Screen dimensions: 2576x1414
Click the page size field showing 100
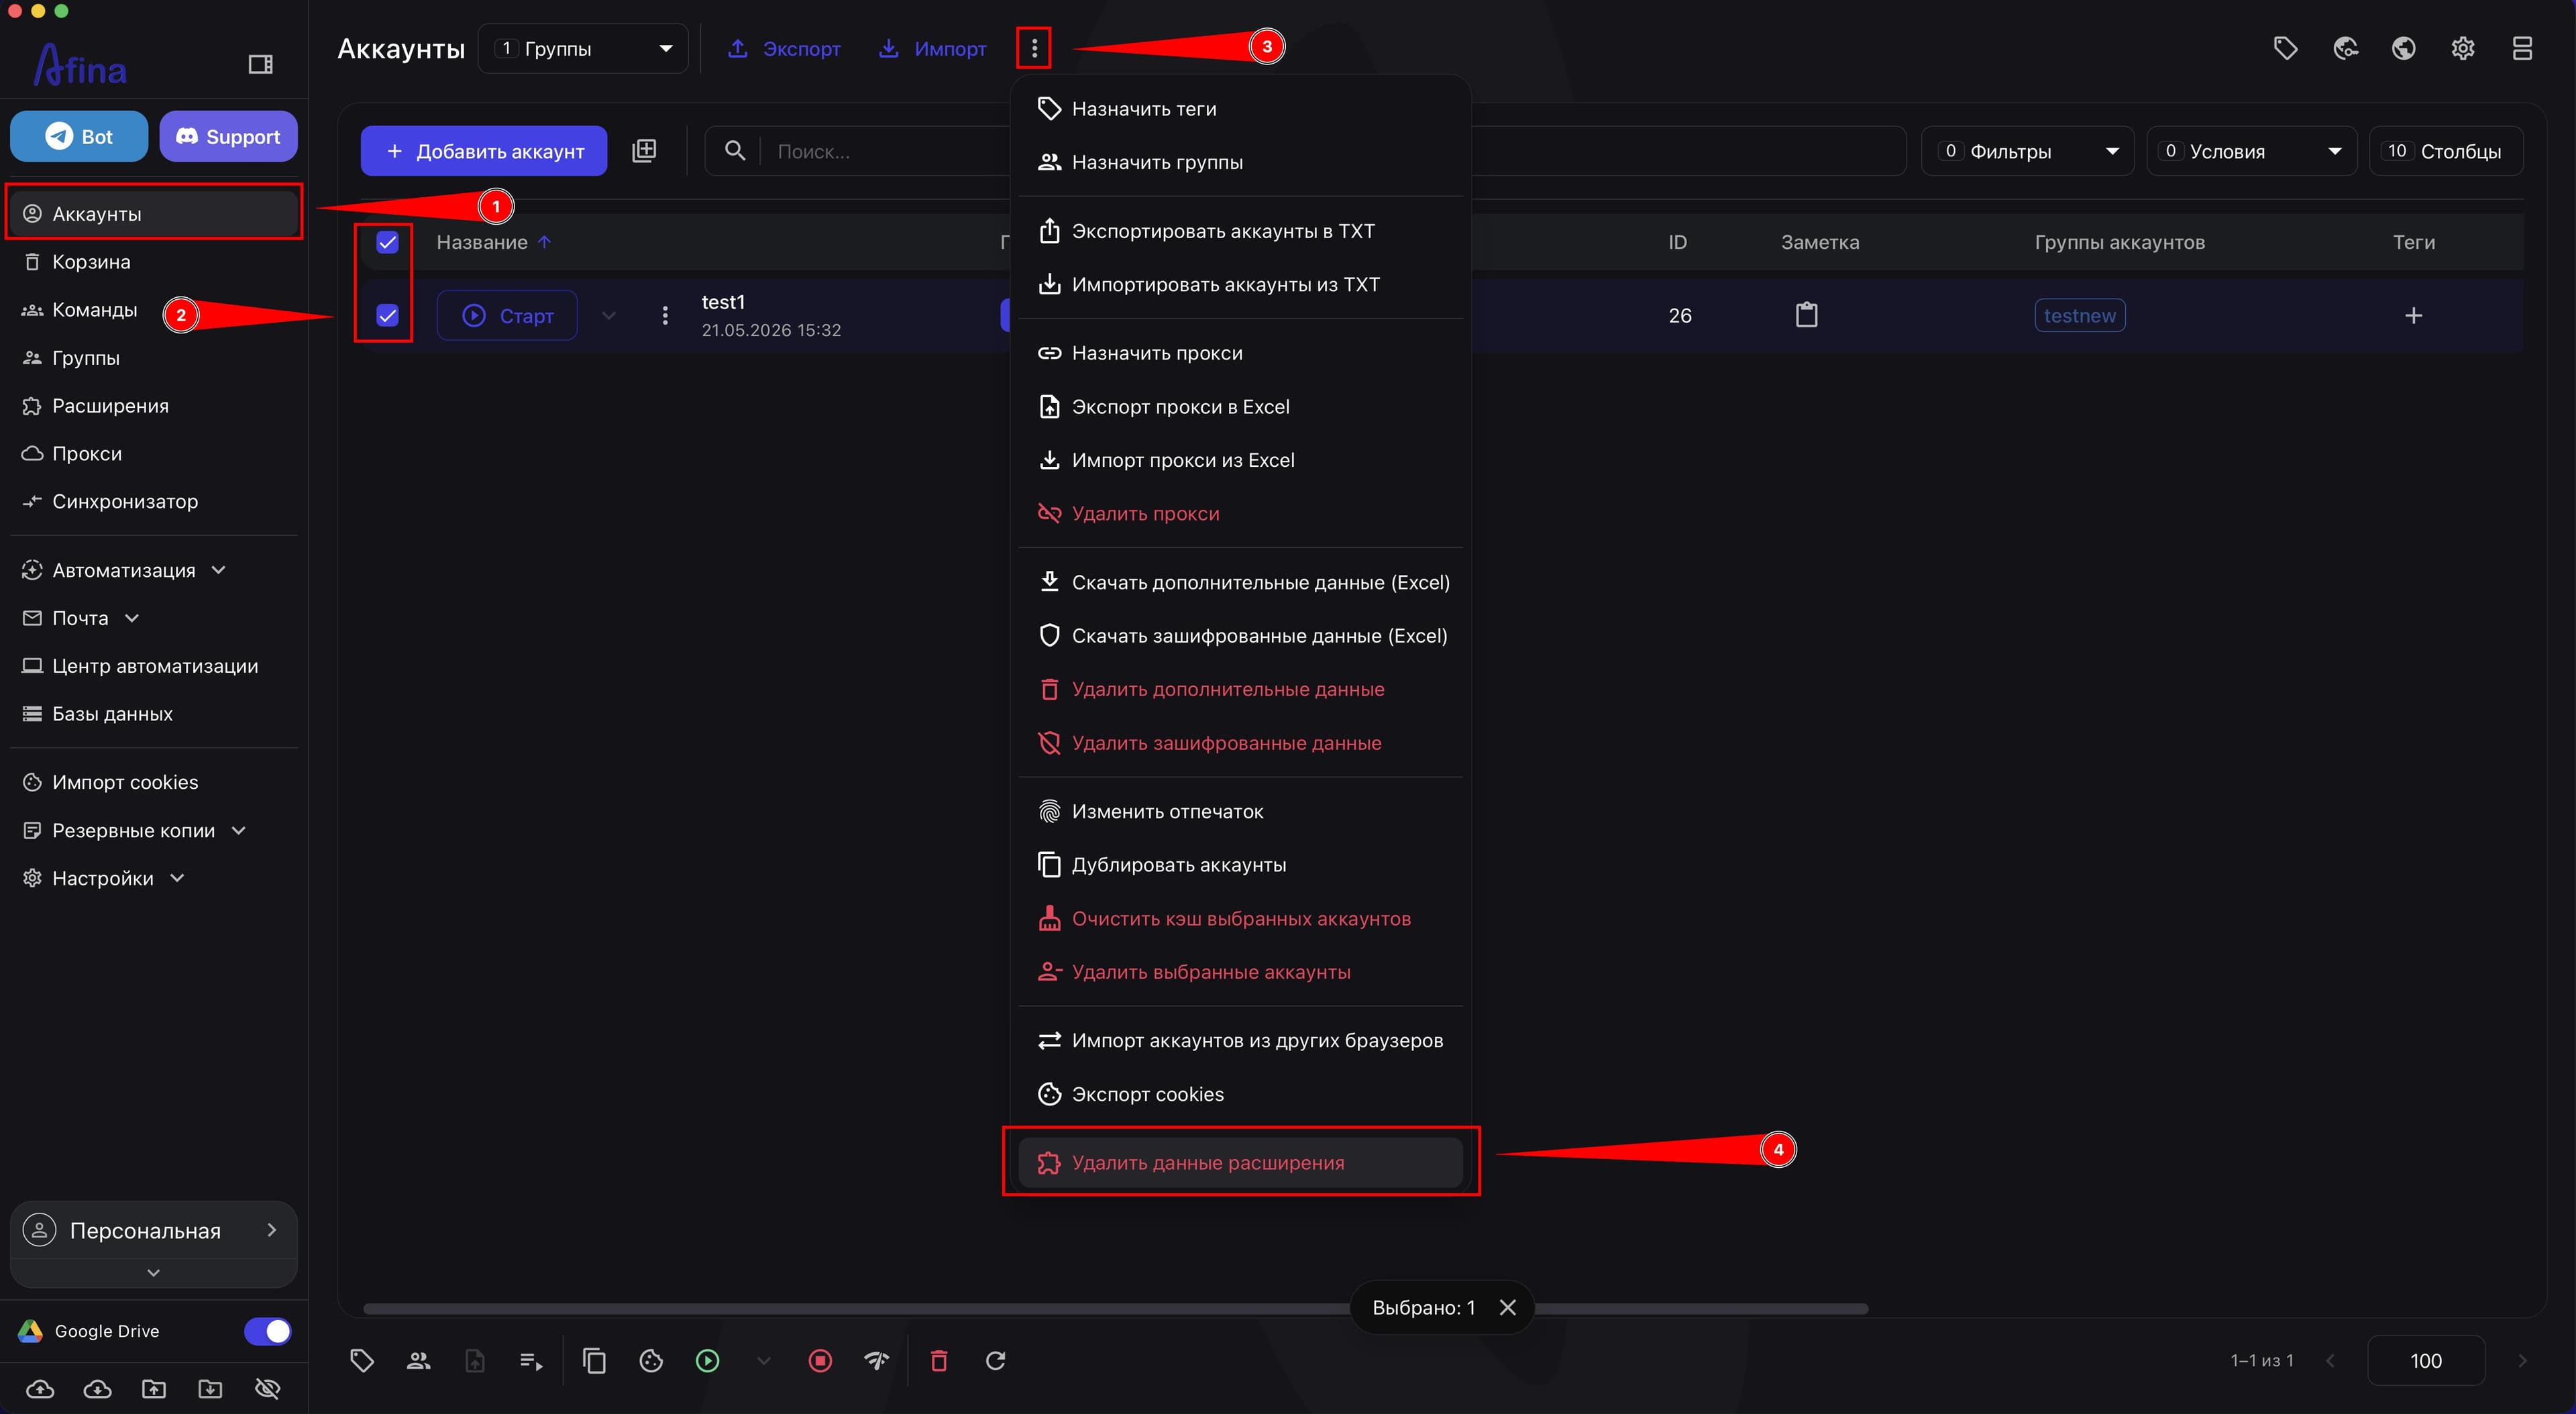click(2425, 1360)
